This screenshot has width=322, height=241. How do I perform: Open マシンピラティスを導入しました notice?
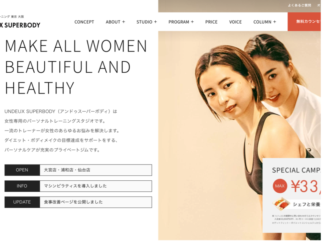point(96,186)
